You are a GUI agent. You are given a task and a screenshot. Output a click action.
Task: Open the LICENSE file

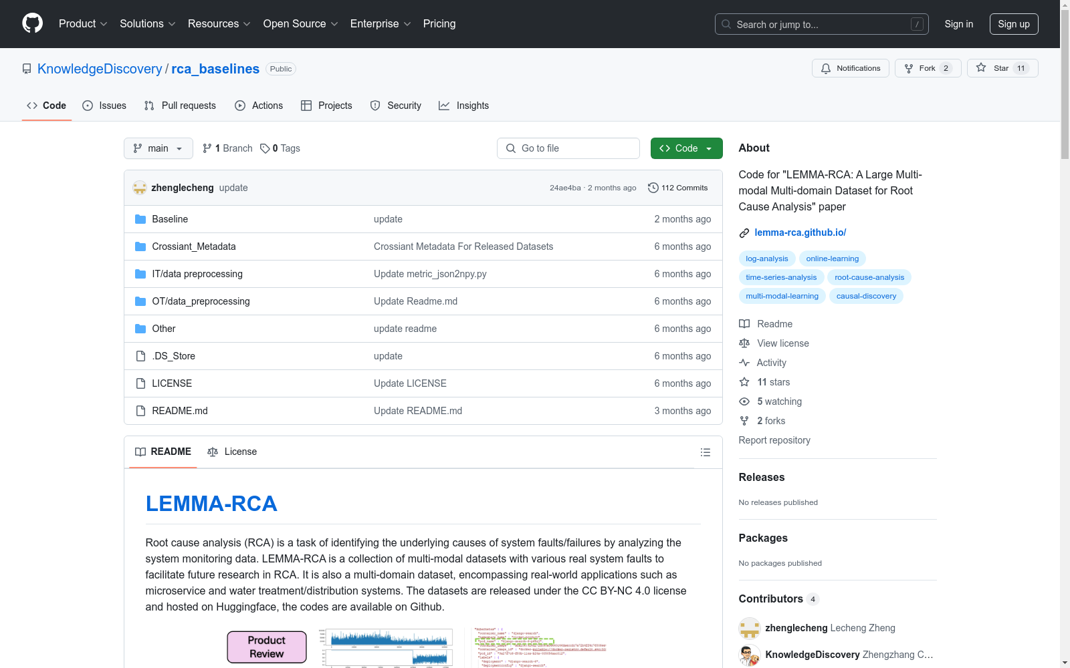tap(172, 383)
